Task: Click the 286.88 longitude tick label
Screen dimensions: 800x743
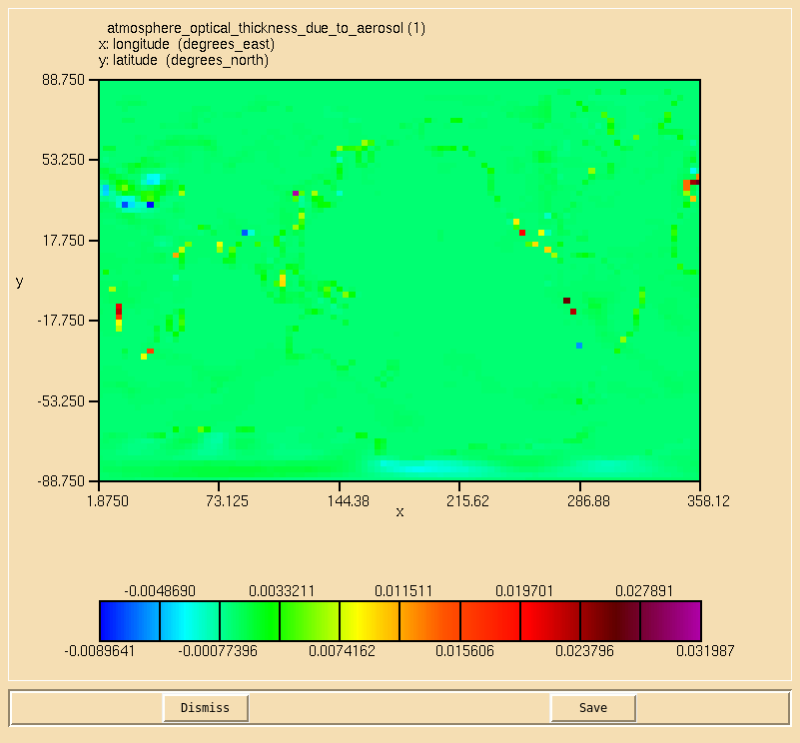Action: pyautogui.click(x=588, y=501)
